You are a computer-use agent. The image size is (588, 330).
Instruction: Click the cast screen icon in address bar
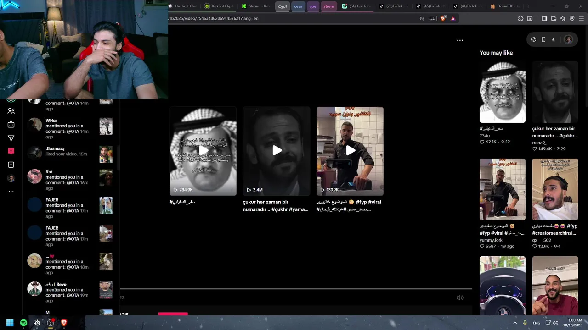[x=432, y=18]
